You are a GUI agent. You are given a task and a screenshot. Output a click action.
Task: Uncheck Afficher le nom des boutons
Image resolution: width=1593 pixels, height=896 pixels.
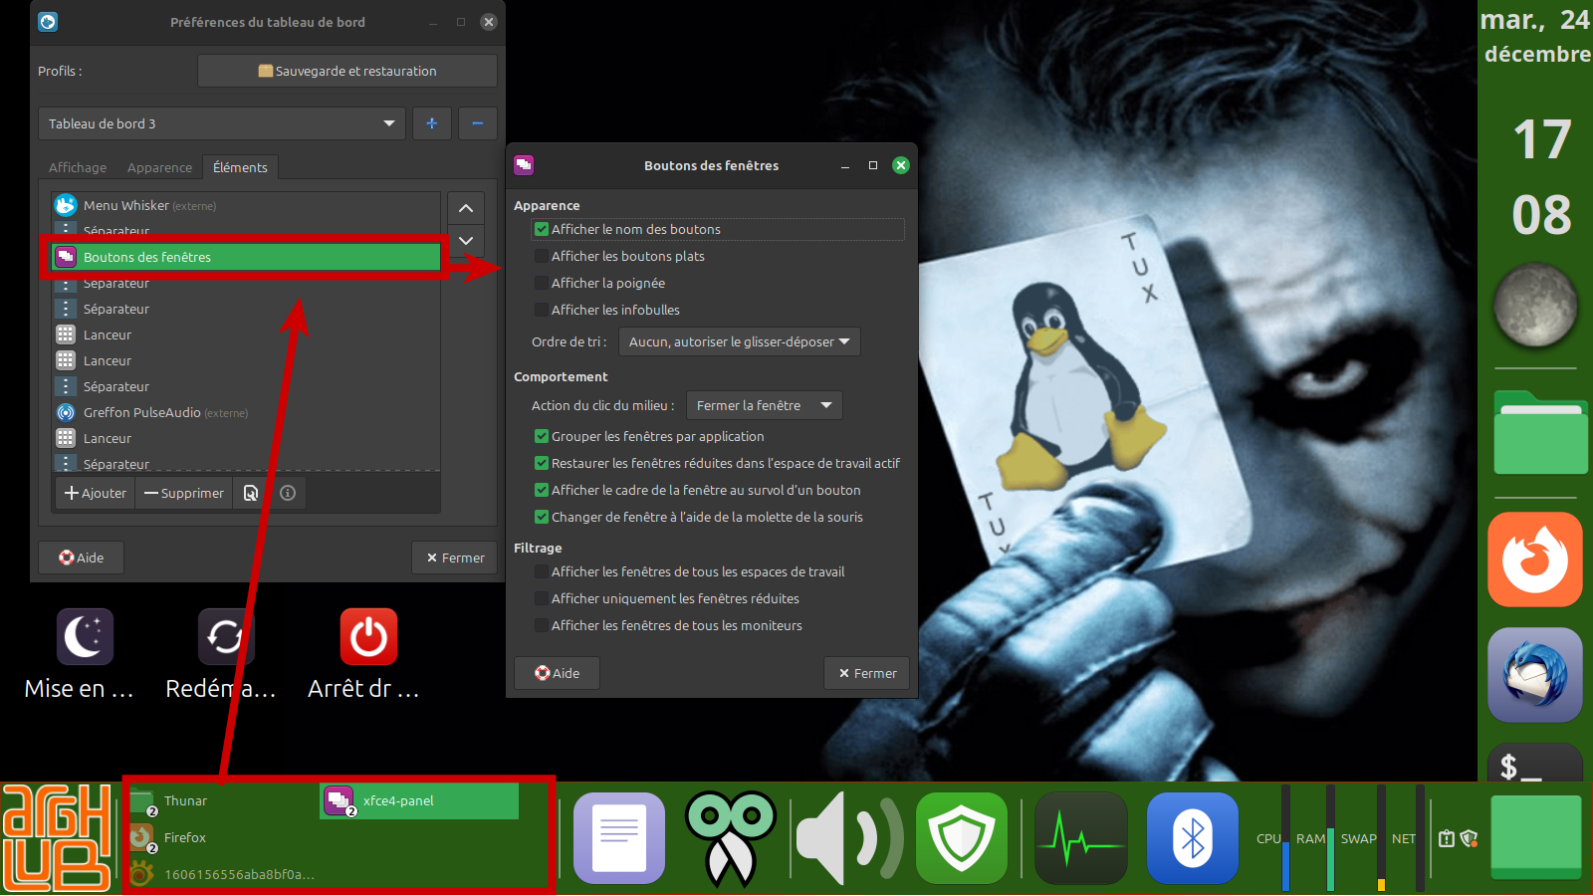[x=542, y=229]
